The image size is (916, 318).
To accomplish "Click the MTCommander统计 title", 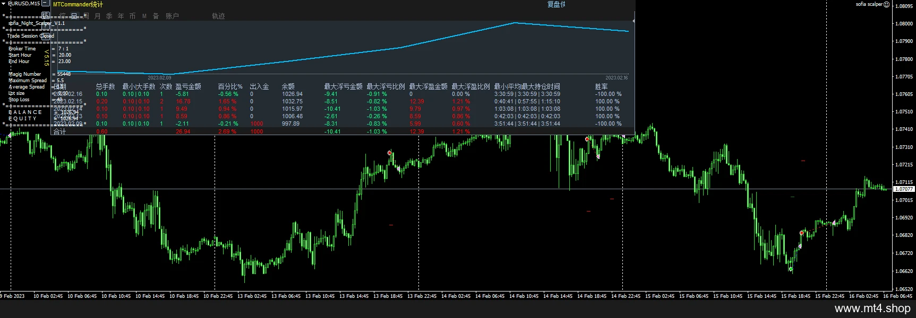I will coord(78,4).
